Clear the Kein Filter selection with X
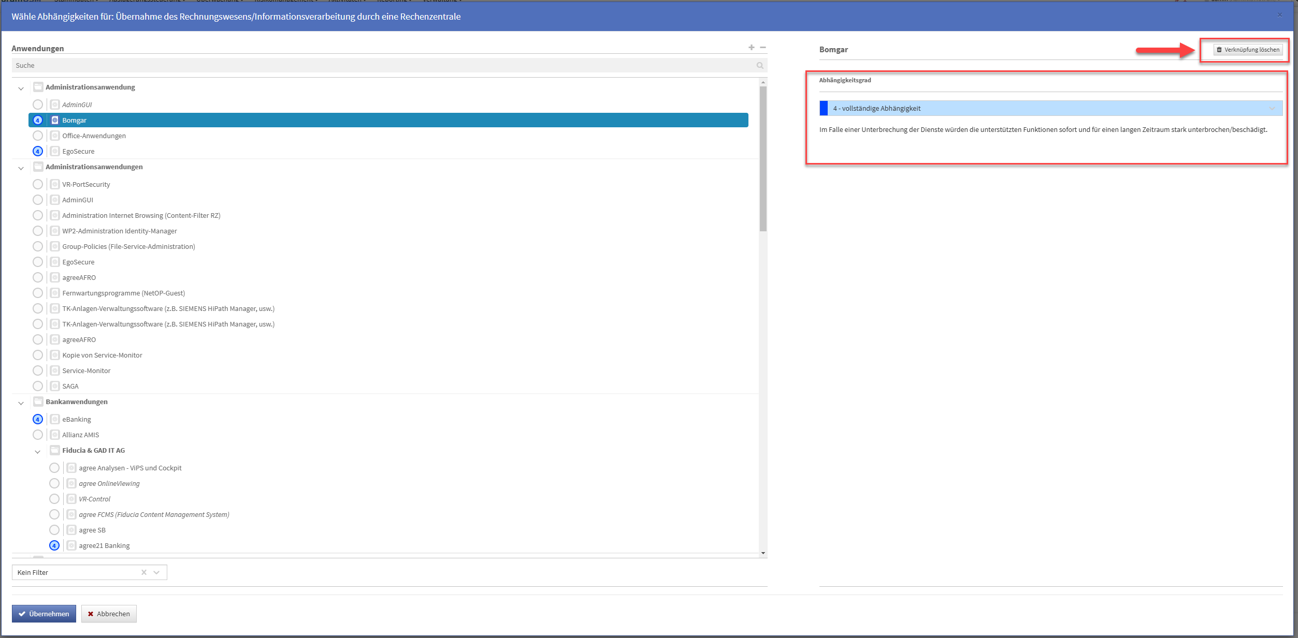This screenshot has width=1298, height=638. point(144,572)
